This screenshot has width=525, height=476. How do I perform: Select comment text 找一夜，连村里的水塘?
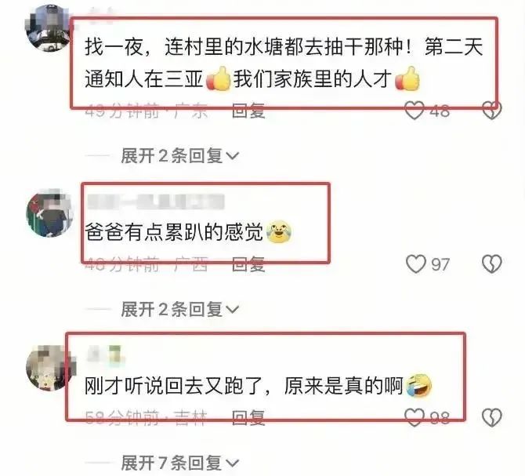[x=184, y=46]
